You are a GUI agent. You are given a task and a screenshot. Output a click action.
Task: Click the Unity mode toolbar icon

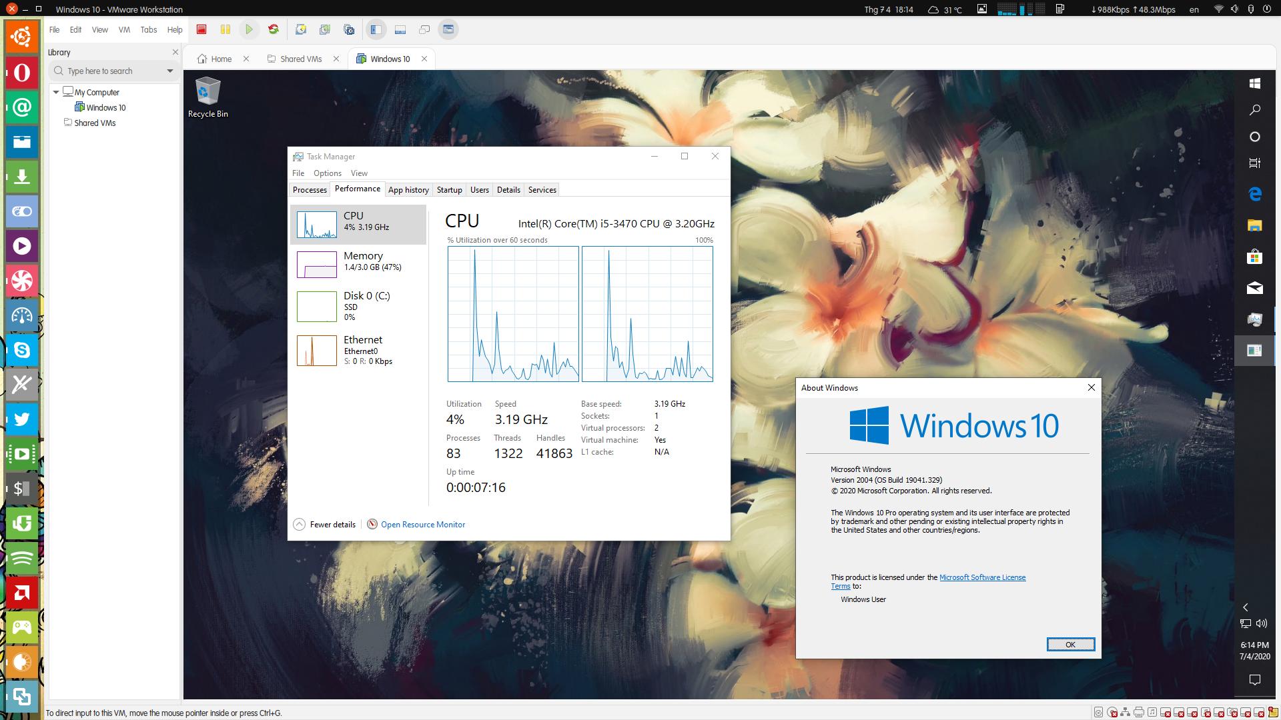point(424,29)
